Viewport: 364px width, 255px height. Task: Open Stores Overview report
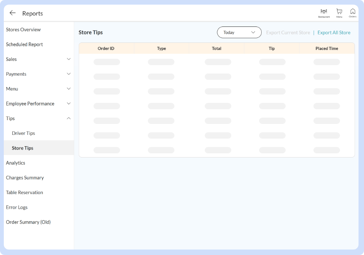click(23, 30)
